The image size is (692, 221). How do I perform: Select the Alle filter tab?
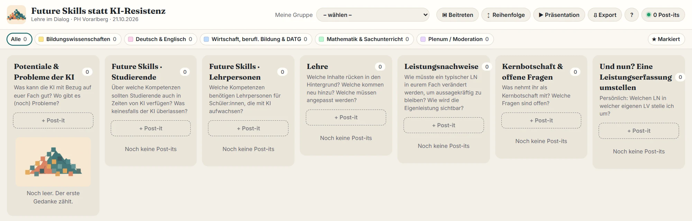point(19,39)
